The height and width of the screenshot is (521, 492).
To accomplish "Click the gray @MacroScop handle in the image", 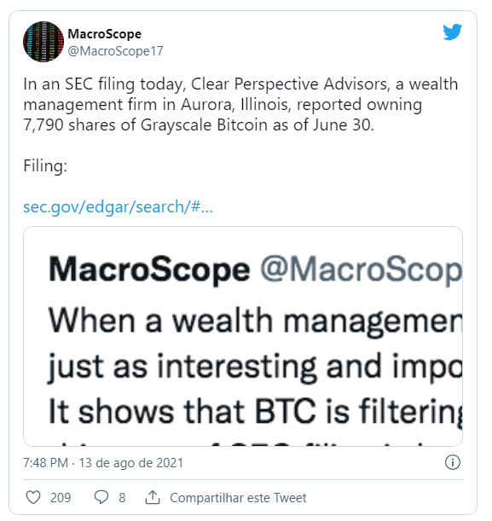I will (361, 269).
